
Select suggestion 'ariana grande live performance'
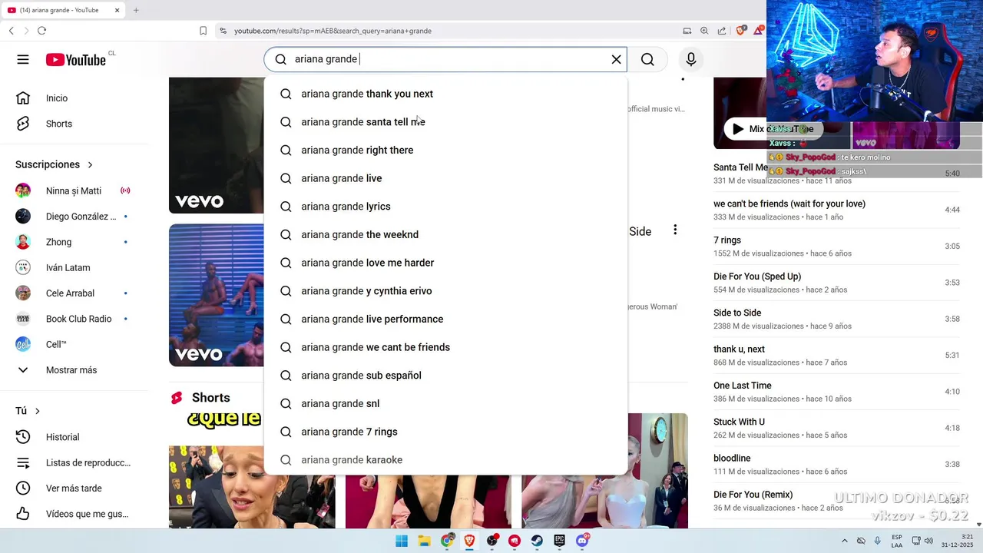(445, 319)
